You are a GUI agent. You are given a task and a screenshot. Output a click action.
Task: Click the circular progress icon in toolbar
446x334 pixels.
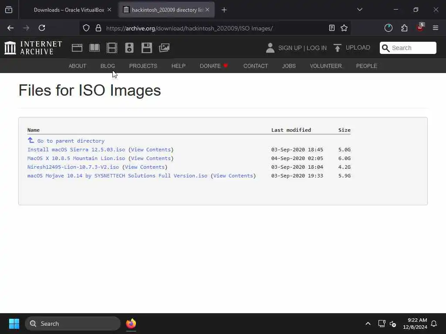click(x=388, y=28)
